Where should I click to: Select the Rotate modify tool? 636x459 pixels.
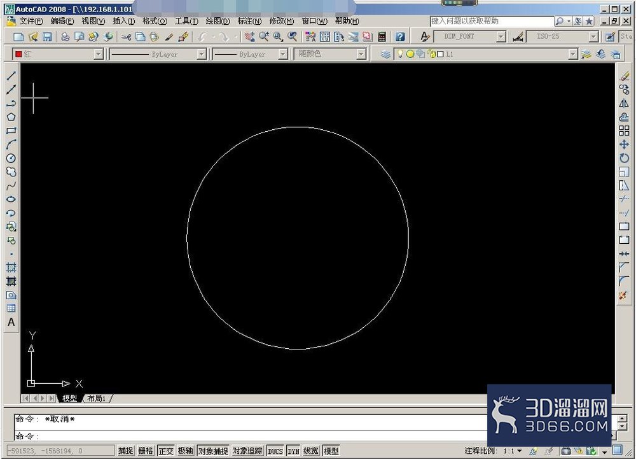coord(625,159)
